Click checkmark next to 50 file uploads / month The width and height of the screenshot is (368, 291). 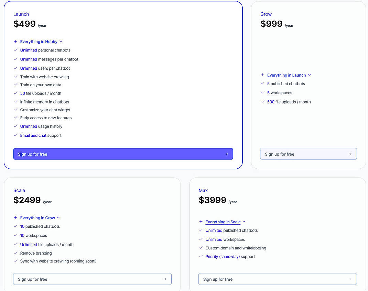click(x=15, y=93)
